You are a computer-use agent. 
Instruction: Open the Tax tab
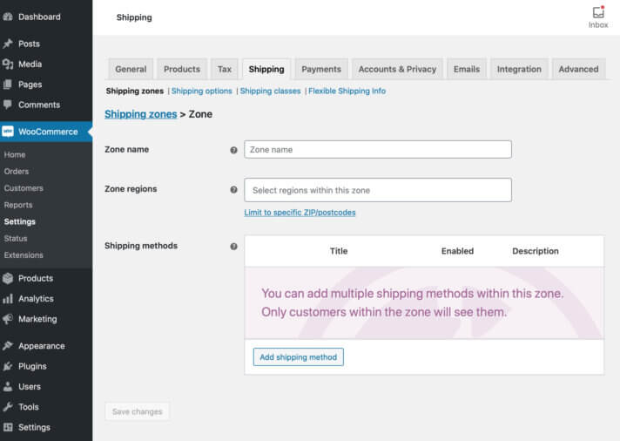[x=225, y=69]
